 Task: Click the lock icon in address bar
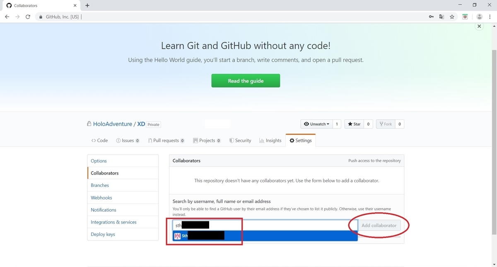click(x=41, y=17)
